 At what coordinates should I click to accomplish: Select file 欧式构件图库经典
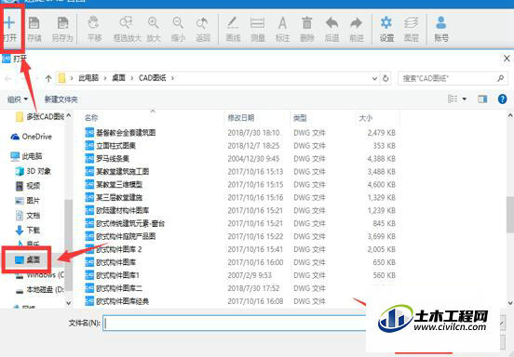pyautogui.click(x=117, y=301)
